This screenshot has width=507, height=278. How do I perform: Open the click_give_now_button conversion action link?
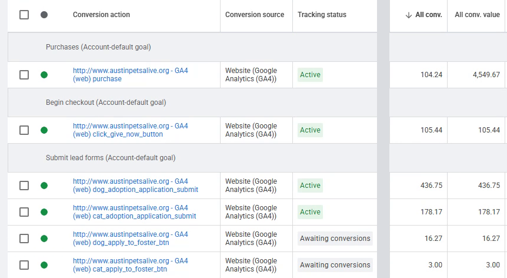131,130
